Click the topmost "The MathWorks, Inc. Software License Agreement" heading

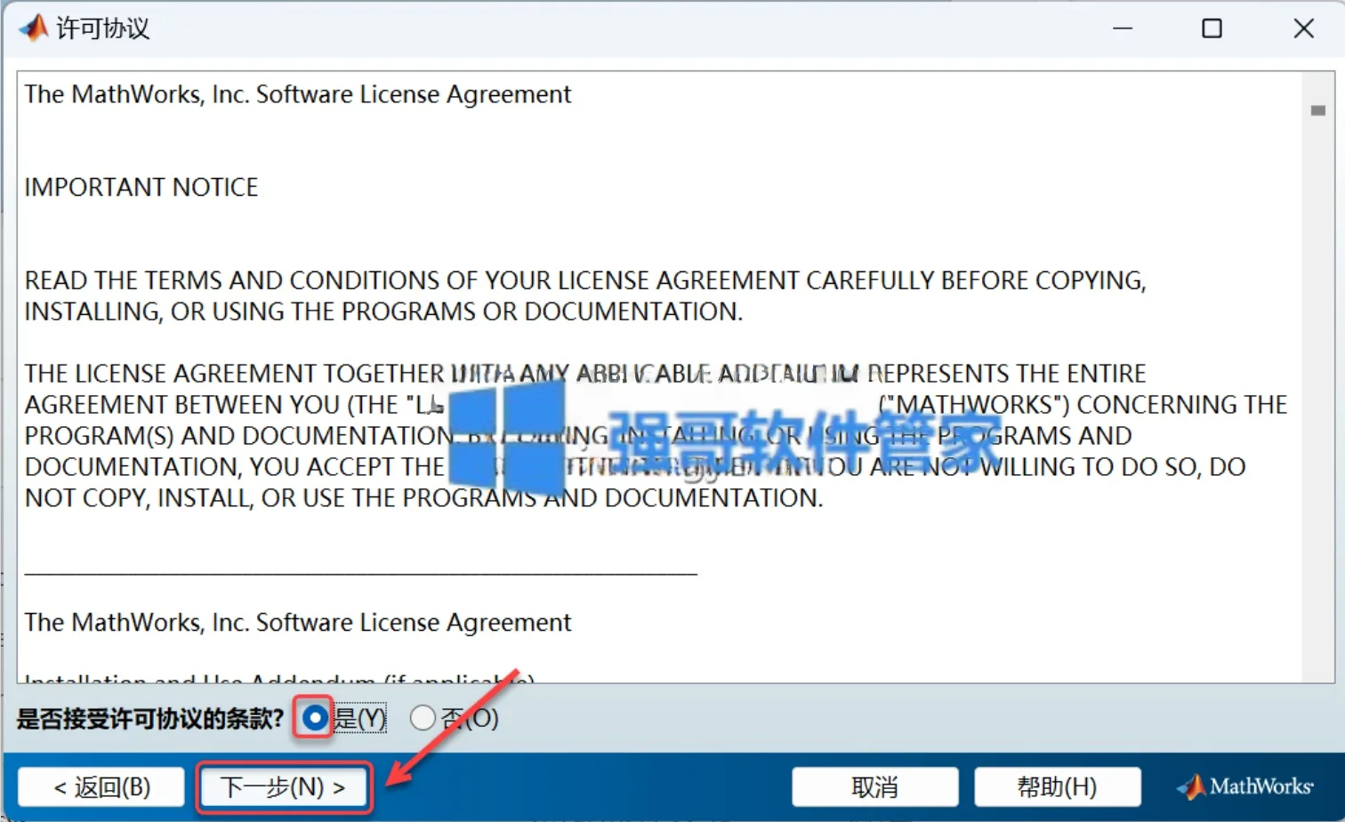298,94
